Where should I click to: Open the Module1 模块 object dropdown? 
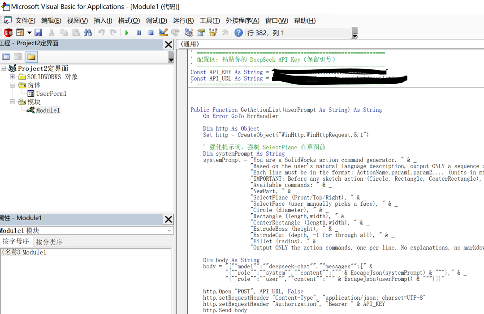169,230
